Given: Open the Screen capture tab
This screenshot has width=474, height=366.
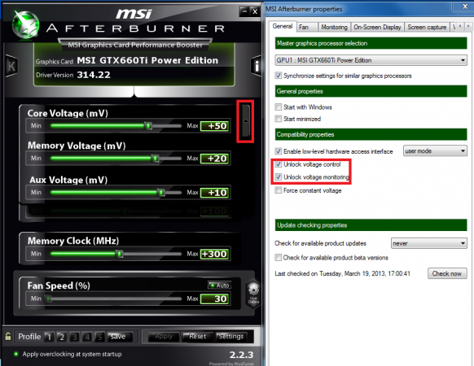Looking at the screenshot, I should (x=427, y=27).
